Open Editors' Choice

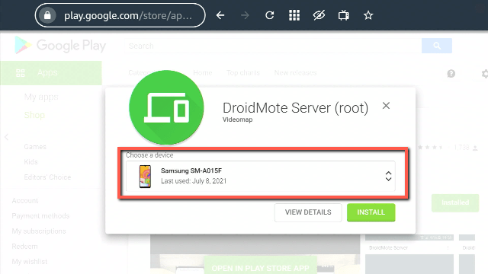point(47,177)
